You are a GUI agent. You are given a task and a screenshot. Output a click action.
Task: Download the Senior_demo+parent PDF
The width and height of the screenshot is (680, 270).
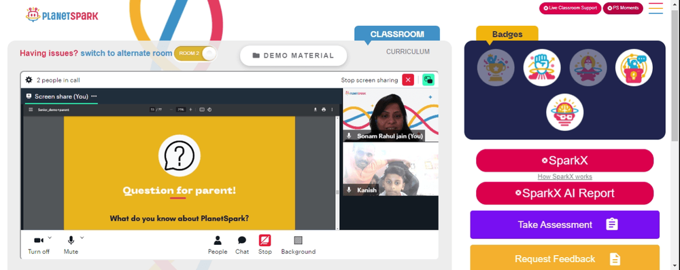point(316,109)
